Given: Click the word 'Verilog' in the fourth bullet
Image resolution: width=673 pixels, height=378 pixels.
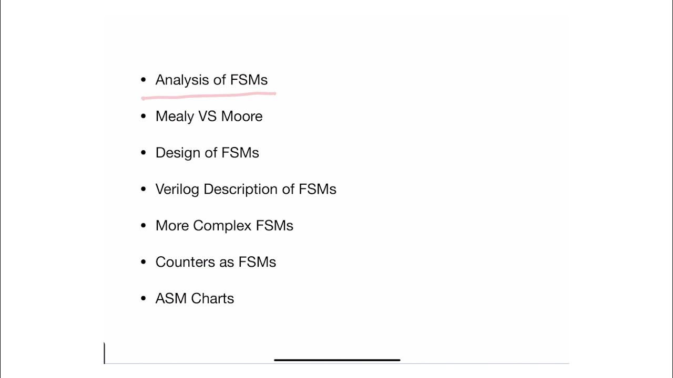Looking at the screenshot, I should tap(177, 189).
